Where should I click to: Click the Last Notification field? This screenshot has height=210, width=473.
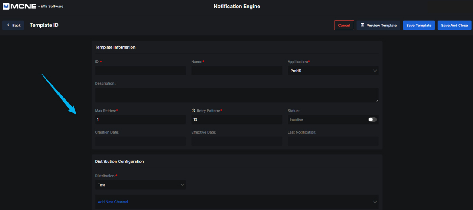(x=333, y=141)
